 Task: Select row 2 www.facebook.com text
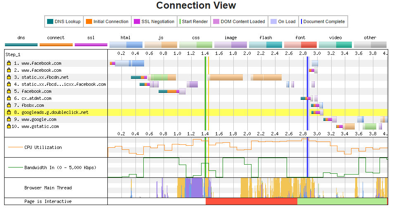coord(41,70)
